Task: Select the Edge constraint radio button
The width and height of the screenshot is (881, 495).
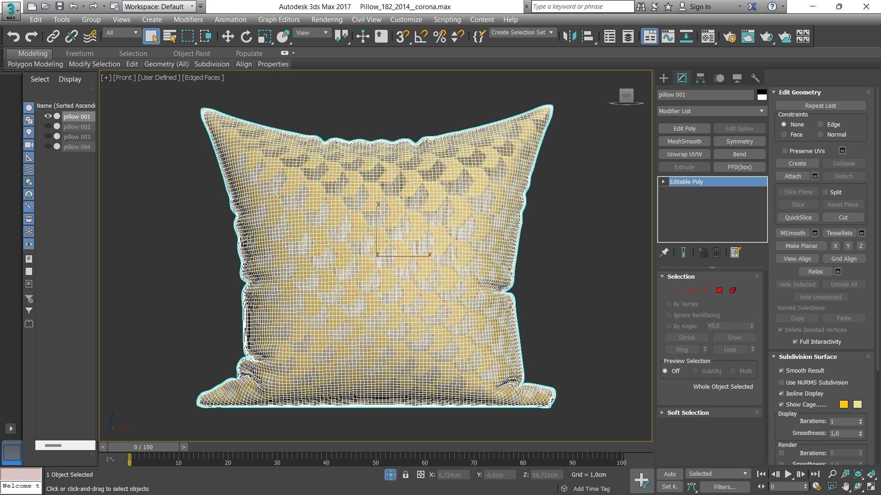Action: pyautogui.click(x=821, y=125)
